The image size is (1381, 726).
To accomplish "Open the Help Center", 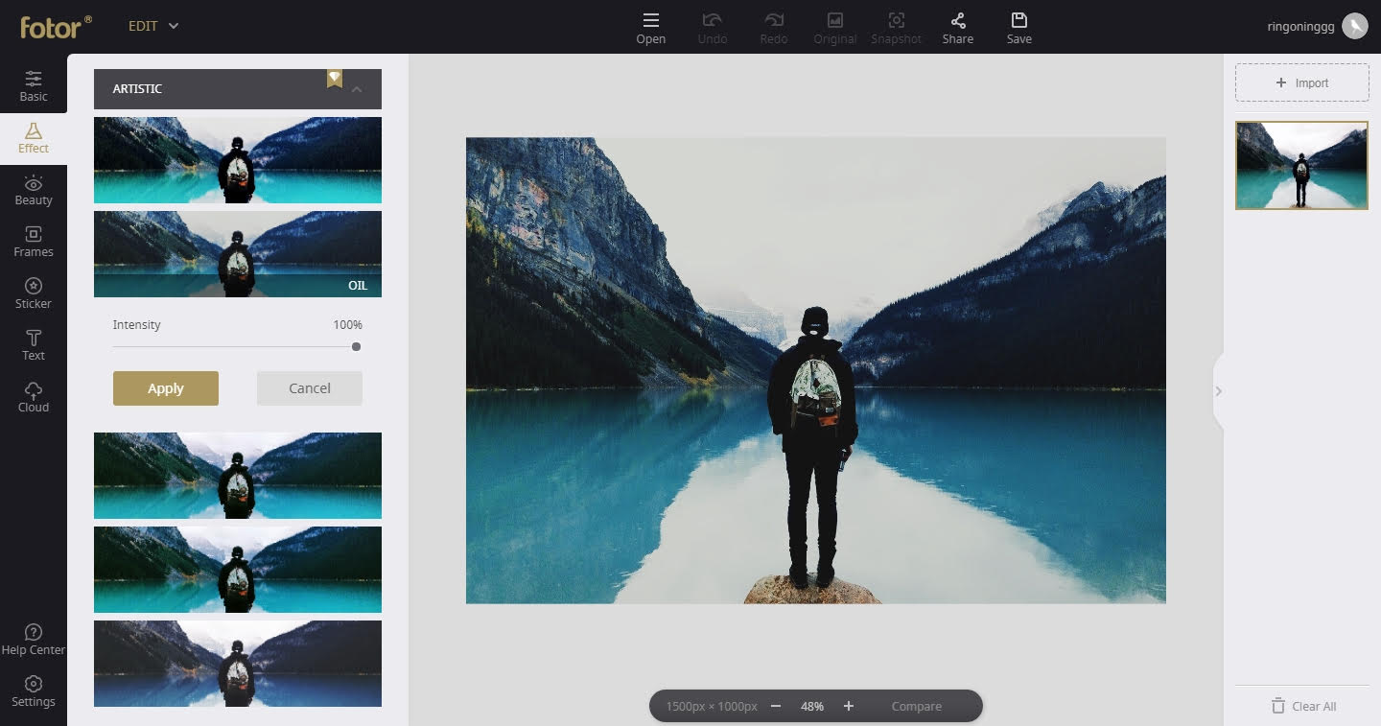I will pos(34,640).
